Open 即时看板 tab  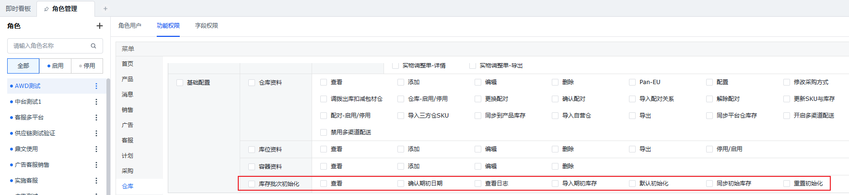pyautogui.click(x=18, y=9)
